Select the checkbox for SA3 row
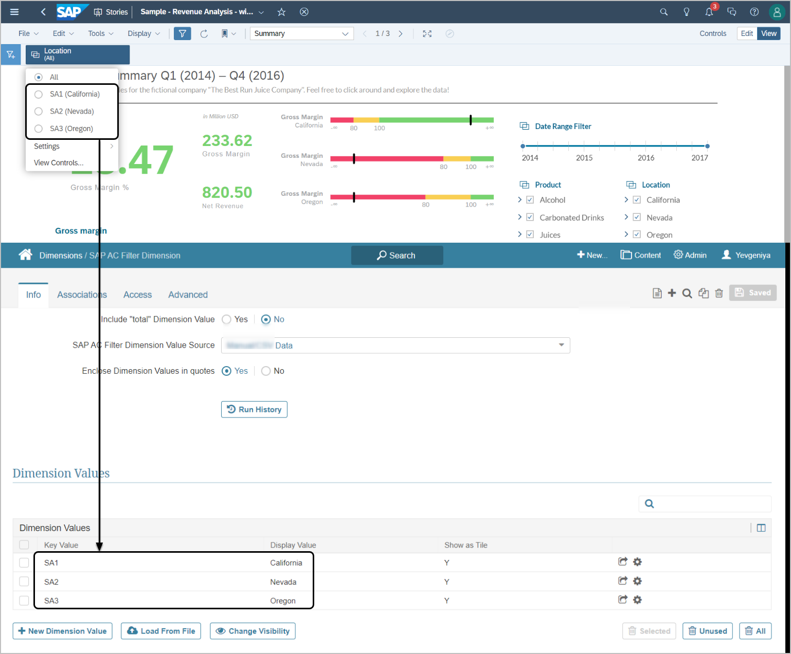The width and height of the screenshot is (791, 654). pyautogui.click(x=24, y=601)
